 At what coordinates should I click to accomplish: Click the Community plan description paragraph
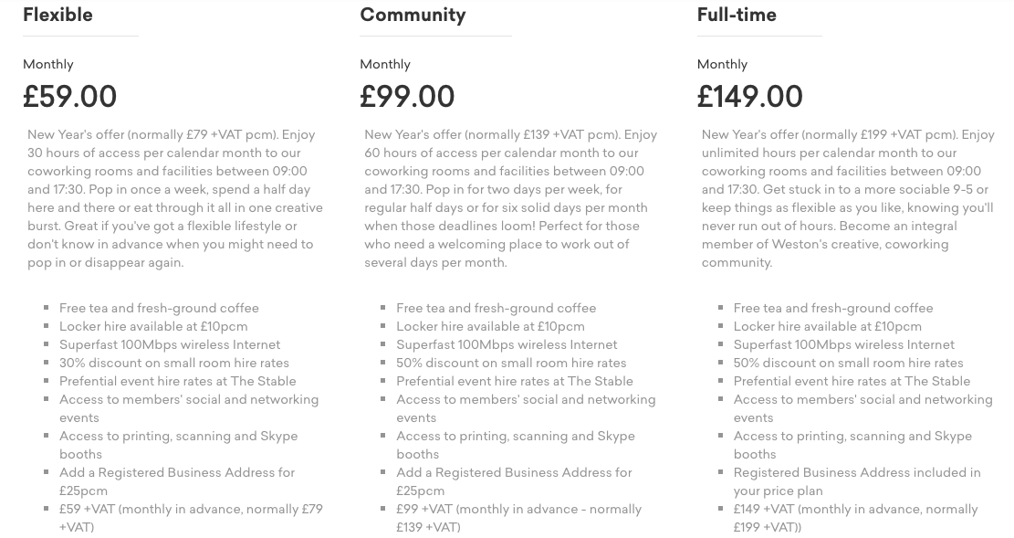click(511, 198)
